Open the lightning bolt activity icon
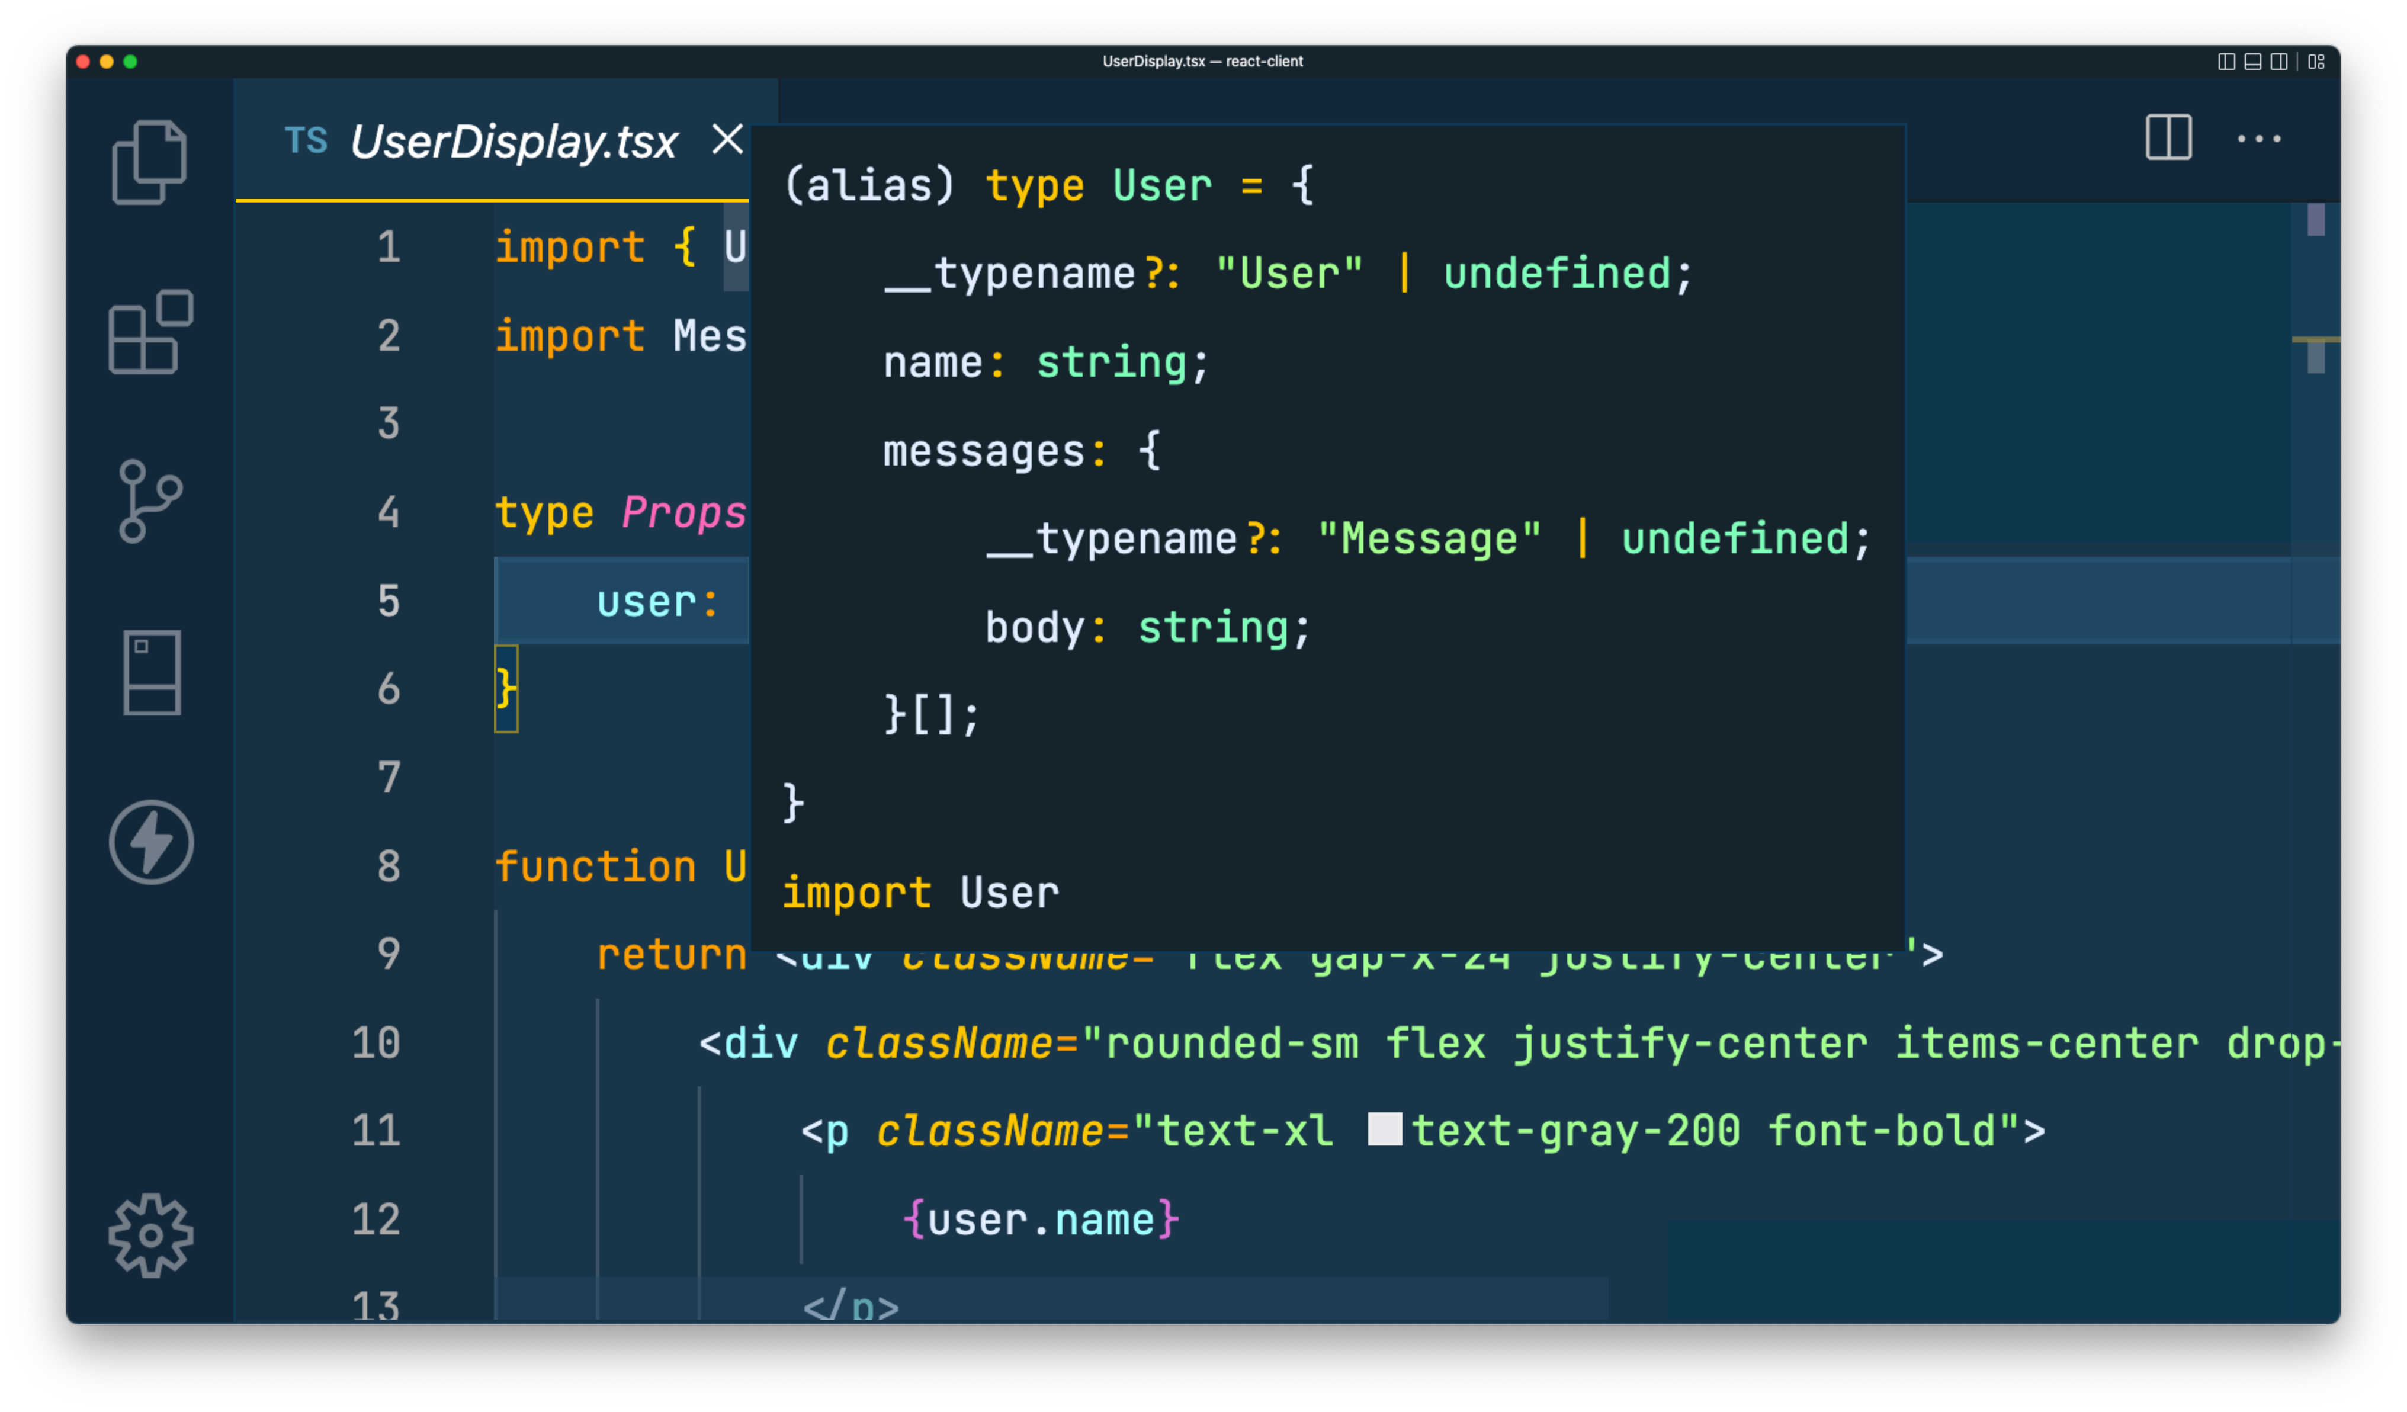 coord(151,842)
